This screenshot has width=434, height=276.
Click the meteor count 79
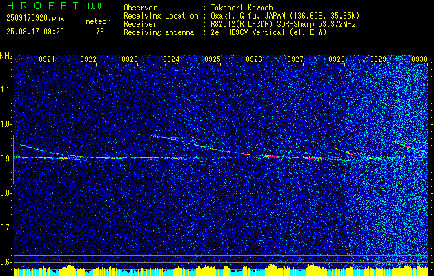[x=100, y=32]
